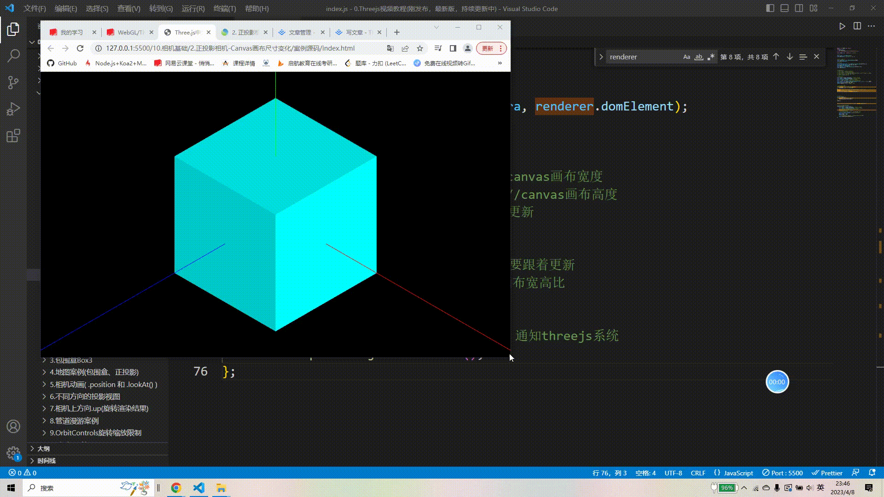
Task: Click the Run file play icon in editor toolbar
Action: click(x=842, y=26)
